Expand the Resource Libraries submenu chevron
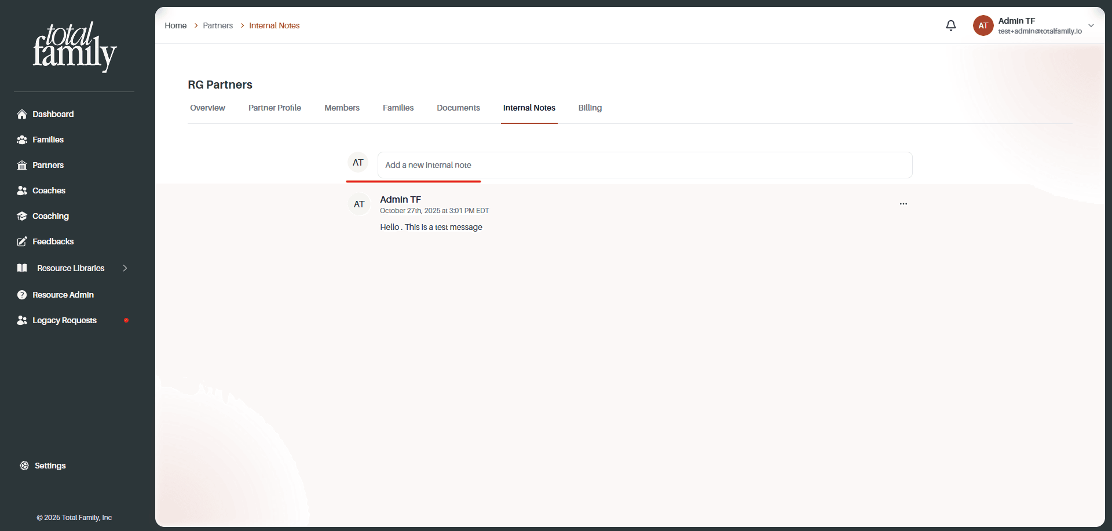Image resolution: width=1112 pixels, height=531 pixels. tap(125, 268)
